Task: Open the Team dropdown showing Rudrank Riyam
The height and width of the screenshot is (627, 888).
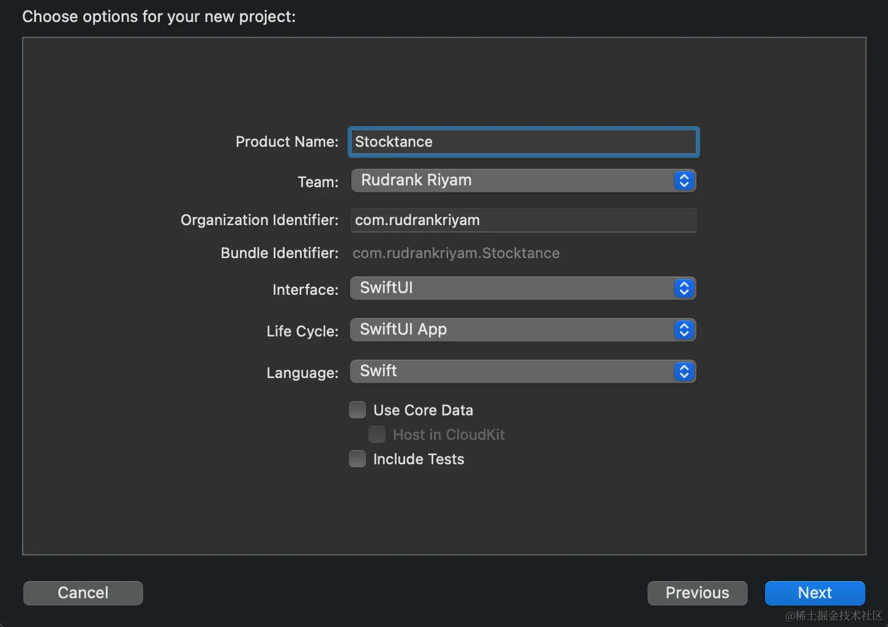Action: click(x=523, y=180)
